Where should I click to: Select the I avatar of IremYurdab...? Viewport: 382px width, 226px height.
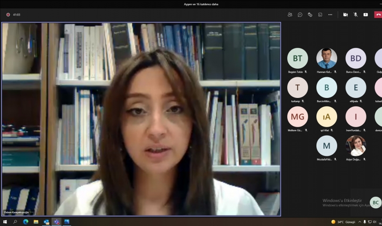(x=356, y=116)
